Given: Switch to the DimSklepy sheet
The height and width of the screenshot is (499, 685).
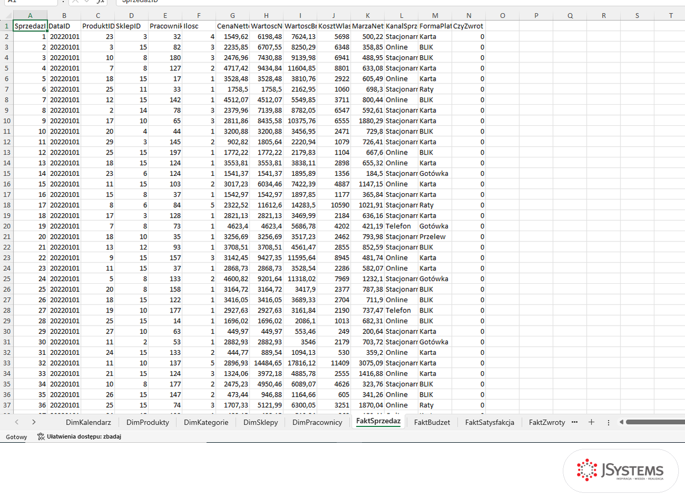Looking at the screenshot, I should pos(261,422).
